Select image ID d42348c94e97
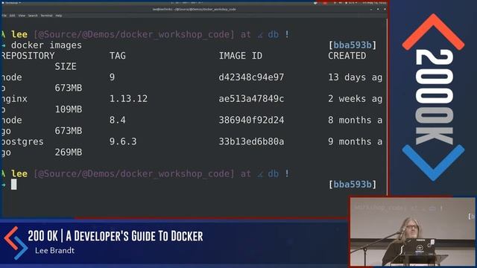The height and width of the screenshot is (268, 477). [x=251, y=77]
